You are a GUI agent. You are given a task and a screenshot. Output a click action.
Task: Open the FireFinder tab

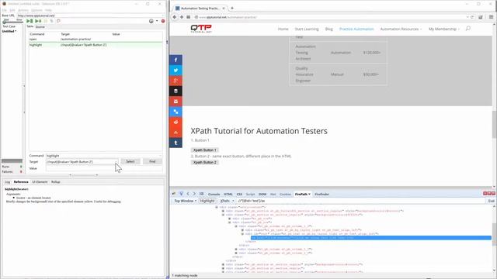click(321, 194)
